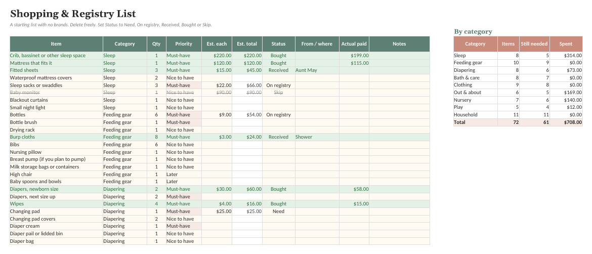Click the 'Shower' from/where cell

[317, 137]
